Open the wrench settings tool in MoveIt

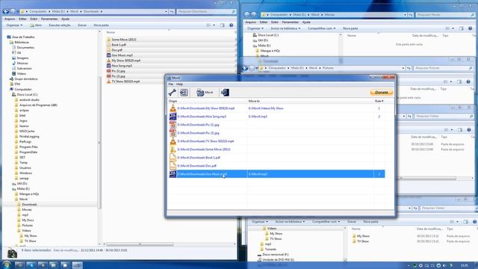click(173, 92)
